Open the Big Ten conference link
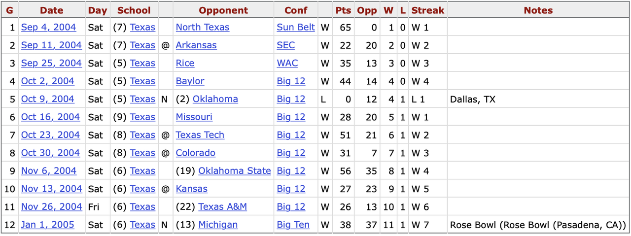 tap(293, 225)
